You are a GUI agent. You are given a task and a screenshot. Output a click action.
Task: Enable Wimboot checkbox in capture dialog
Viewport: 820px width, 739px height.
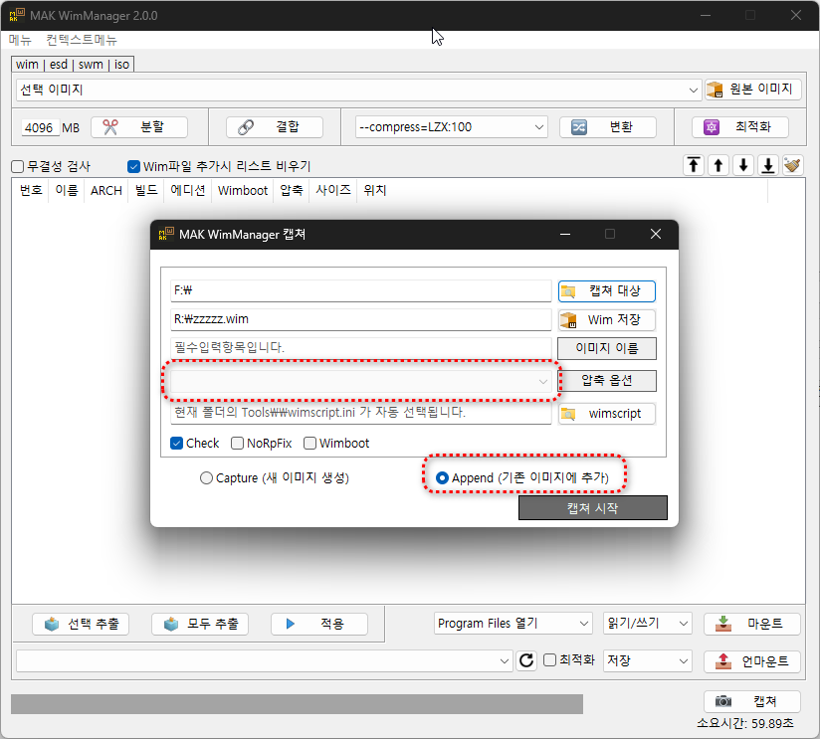(309, 444)
